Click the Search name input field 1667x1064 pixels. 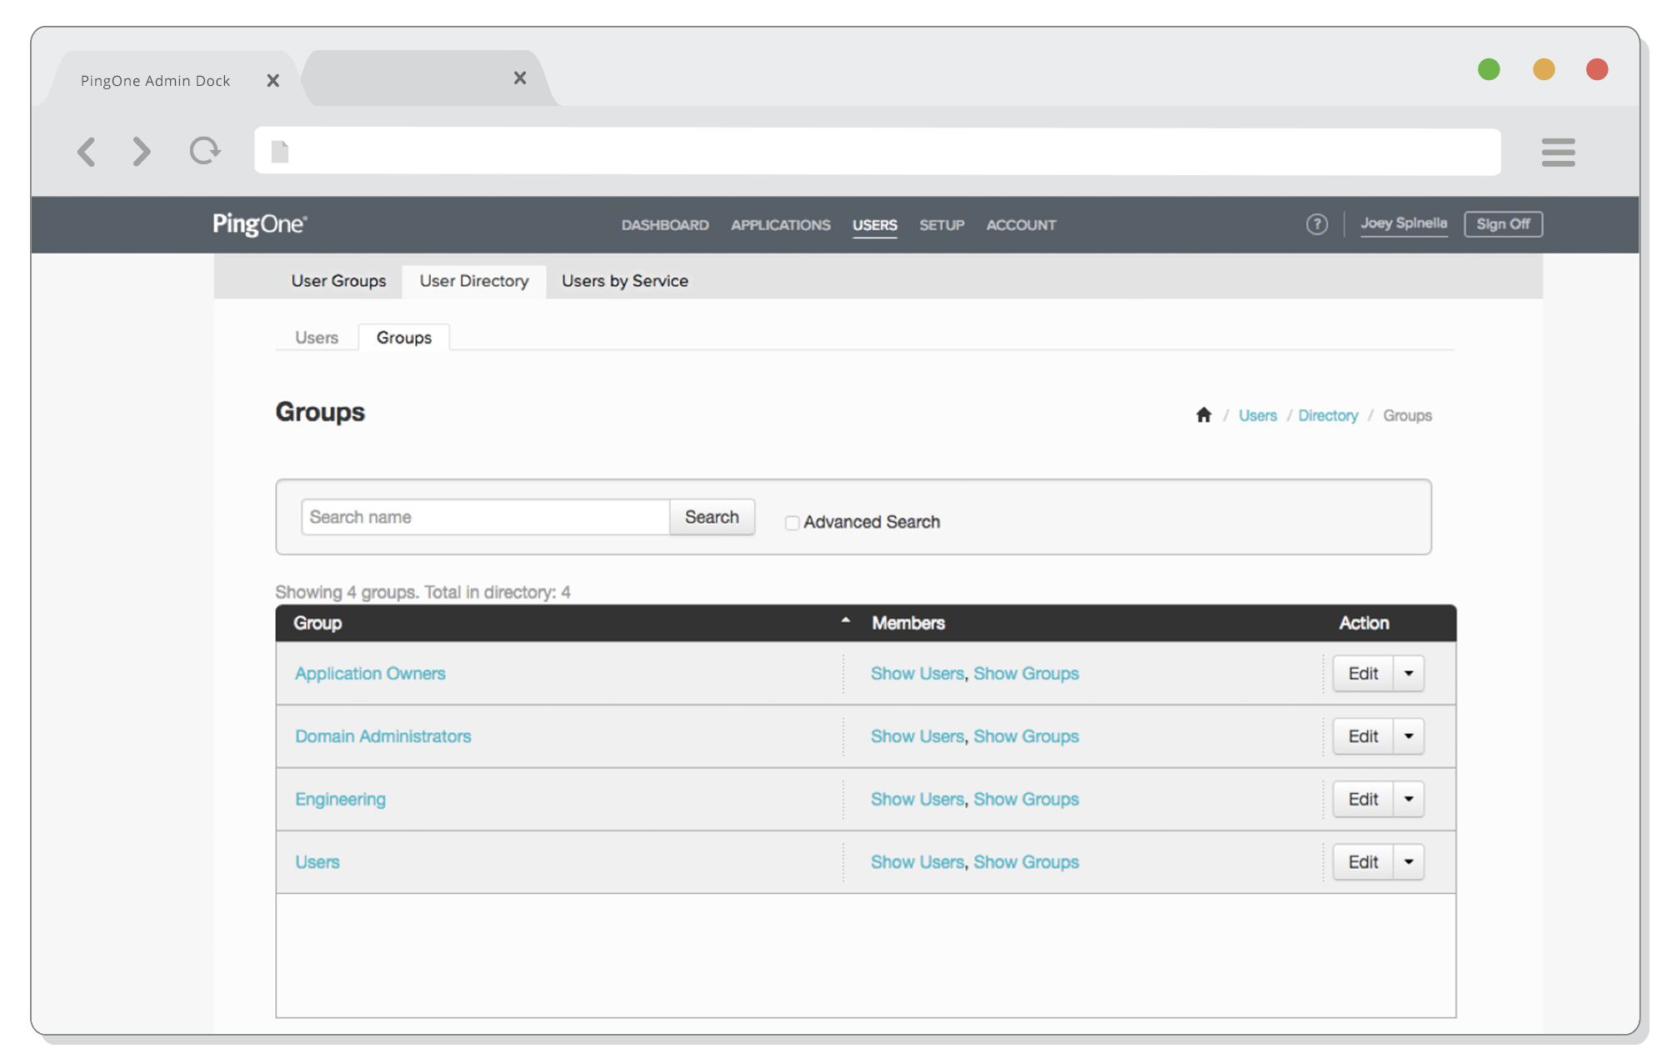pyautogui.click(x=485, y=517)
